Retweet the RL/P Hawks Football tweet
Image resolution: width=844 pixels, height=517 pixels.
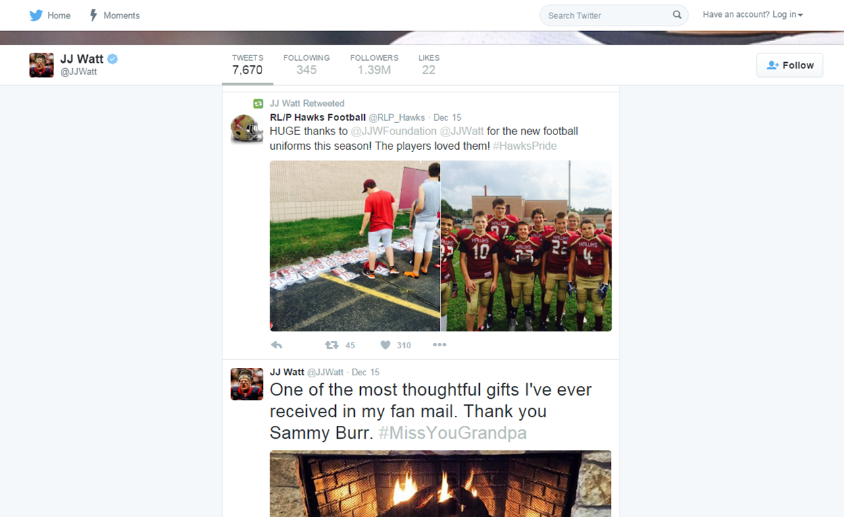click(331, 345)
